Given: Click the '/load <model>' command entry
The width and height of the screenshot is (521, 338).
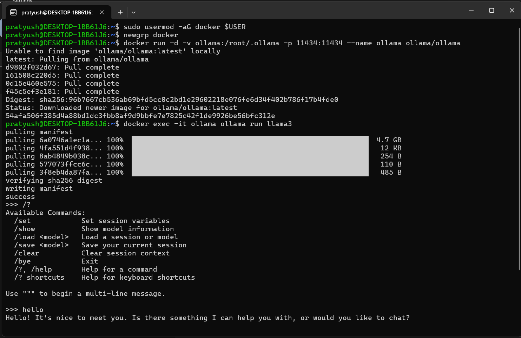Looking at the screenshot, I should tap(41, 237).
